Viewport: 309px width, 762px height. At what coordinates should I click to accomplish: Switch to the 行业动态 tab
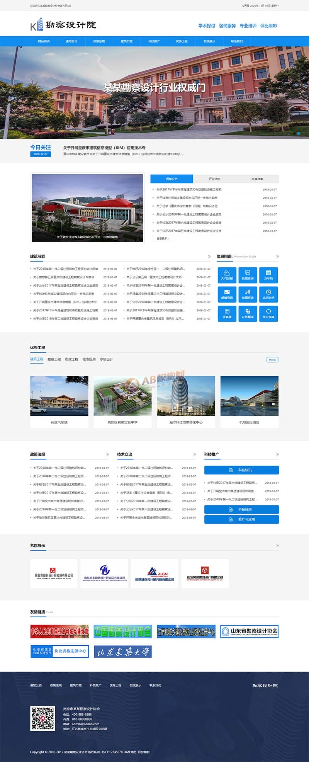point(214,179)
